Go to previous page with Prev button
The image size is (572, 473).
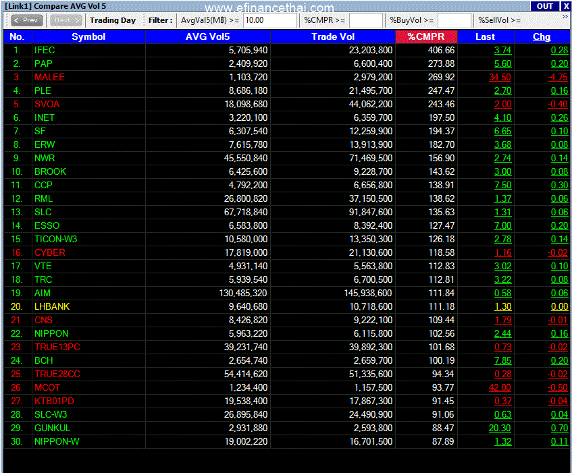coord(27,20)
